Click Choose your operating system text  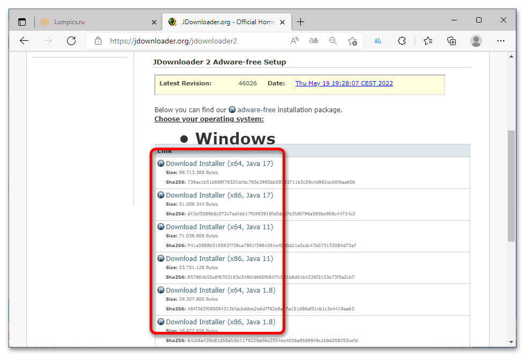tap(209, 119)
